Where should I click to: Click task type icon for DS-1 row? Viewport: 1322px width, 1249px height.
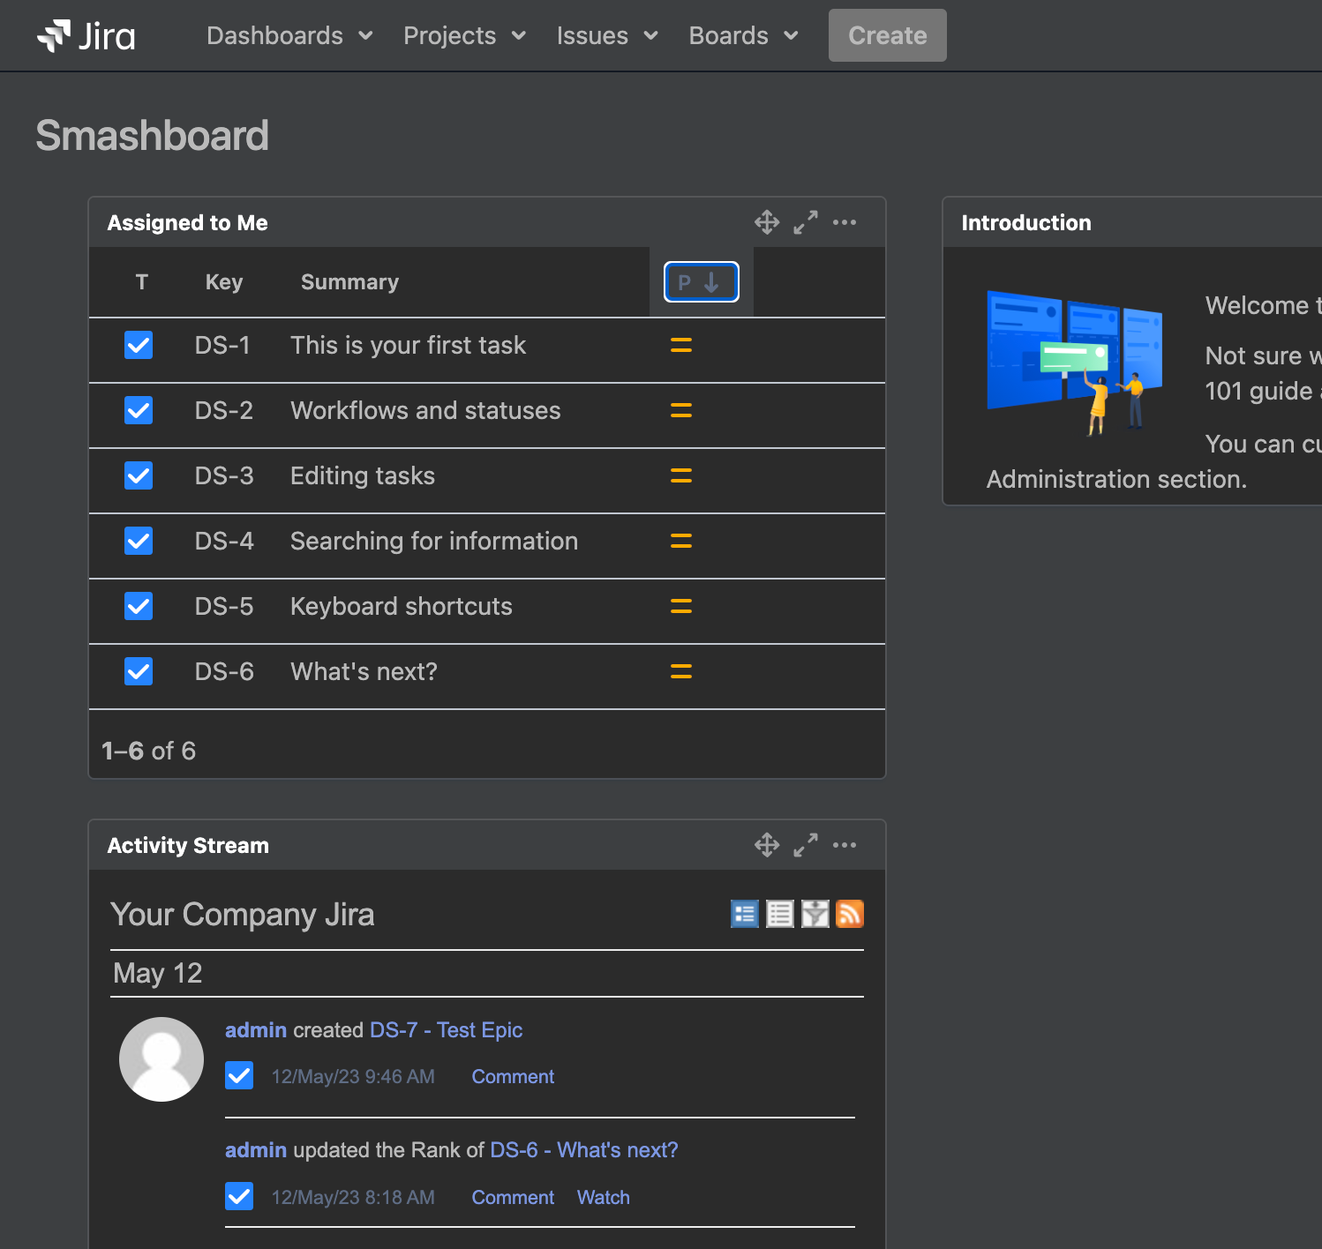139,345
